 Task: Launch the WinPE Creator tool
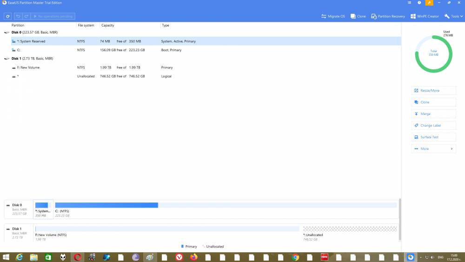[x=425, y=16]
